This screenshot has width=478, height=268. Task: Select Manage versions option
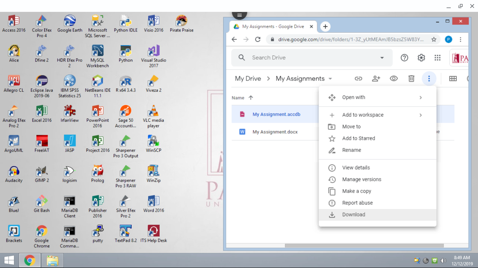point(377,179)
